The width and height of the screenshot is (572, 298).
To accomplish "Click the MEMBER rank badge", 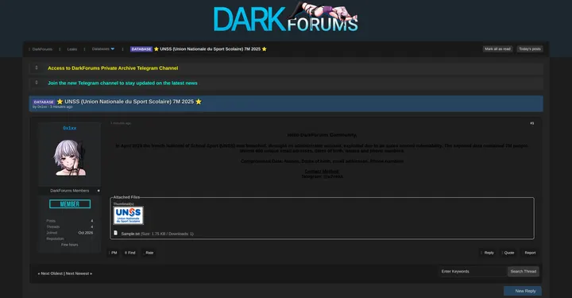I will pos(70,204).
